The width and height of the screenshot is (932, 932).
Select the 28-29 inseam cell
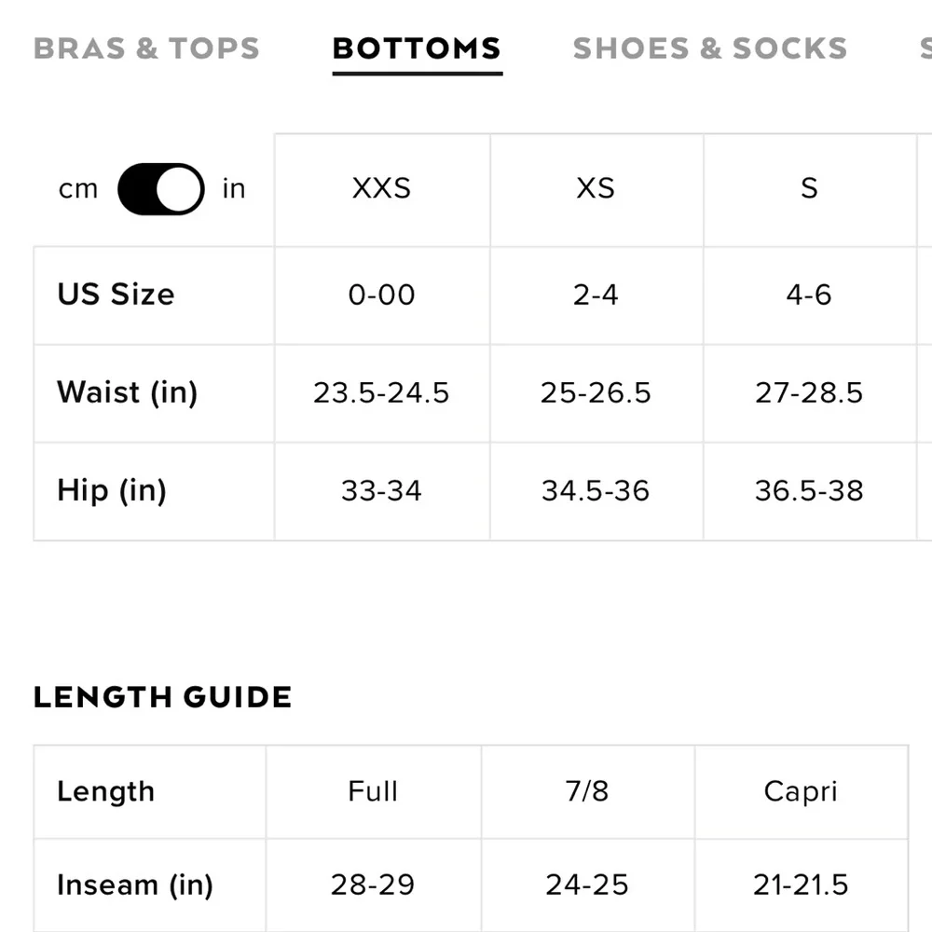point(373,884)
